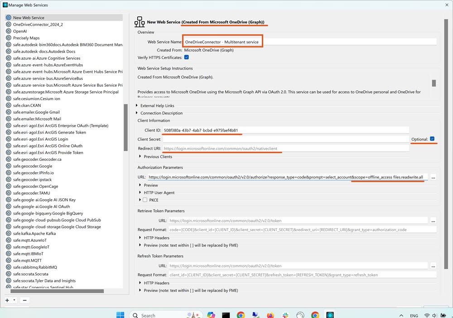Click the icon beside safe.kafka.Apache Kafka
Viewport: 453px width, 318px height.
pyautogui.click(x=9, y=234)
